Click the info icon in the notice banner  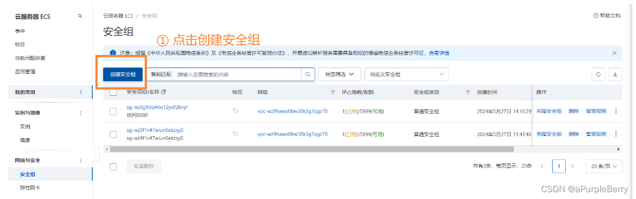(113, 53)
